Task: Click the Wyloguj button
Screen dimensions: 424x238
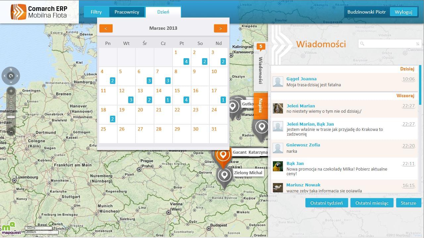Action: point(403,12)
